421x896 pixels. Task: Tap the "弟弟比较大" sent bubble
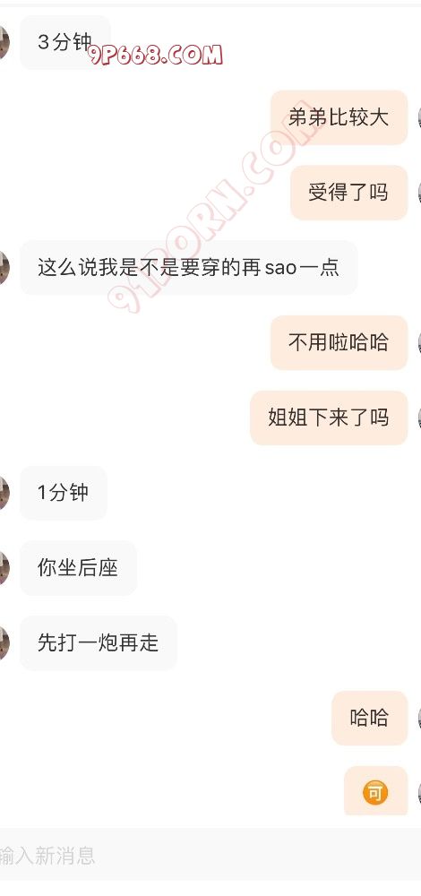tap(339, 117)
